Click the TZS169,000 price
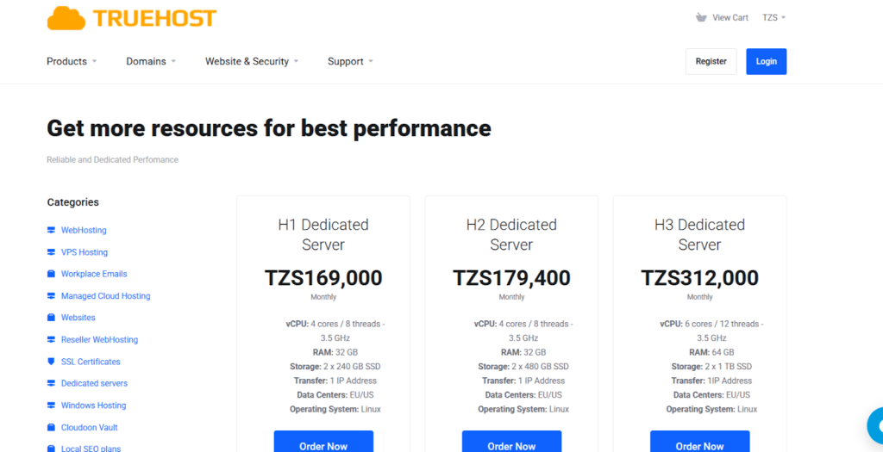The width and height of the screenshot is (883, 452). tap(323, 278)
